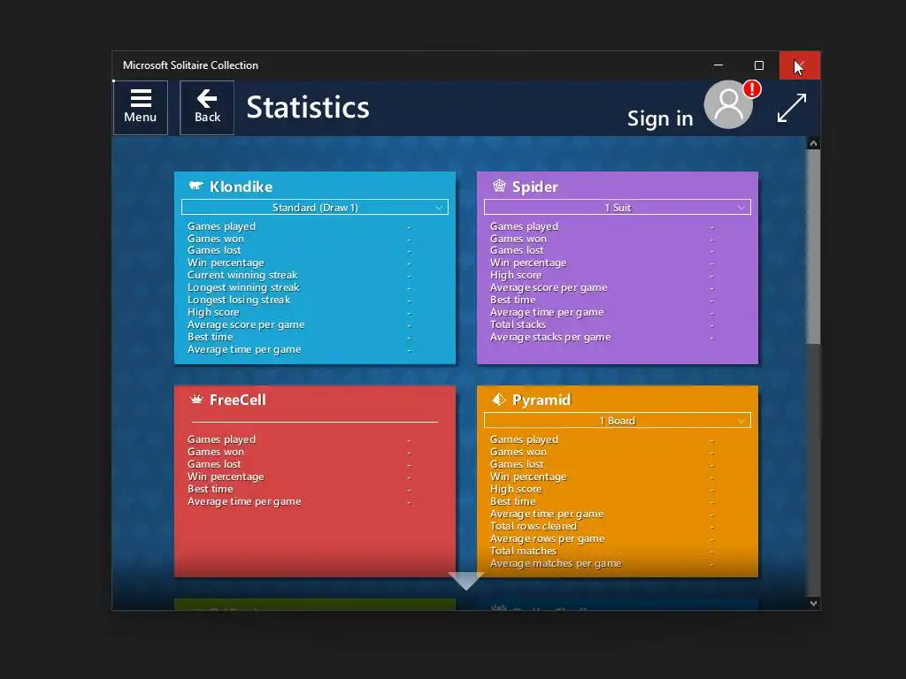Click Spider 'Total stacks' row
Image resolution: width=906 pixels, height=679 pixels.
coord(602,324)
